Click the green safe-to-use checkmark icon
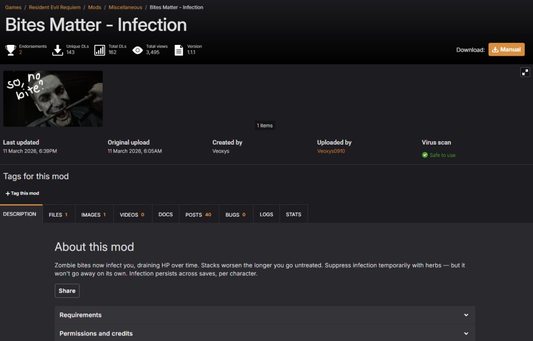 [425, 155]
